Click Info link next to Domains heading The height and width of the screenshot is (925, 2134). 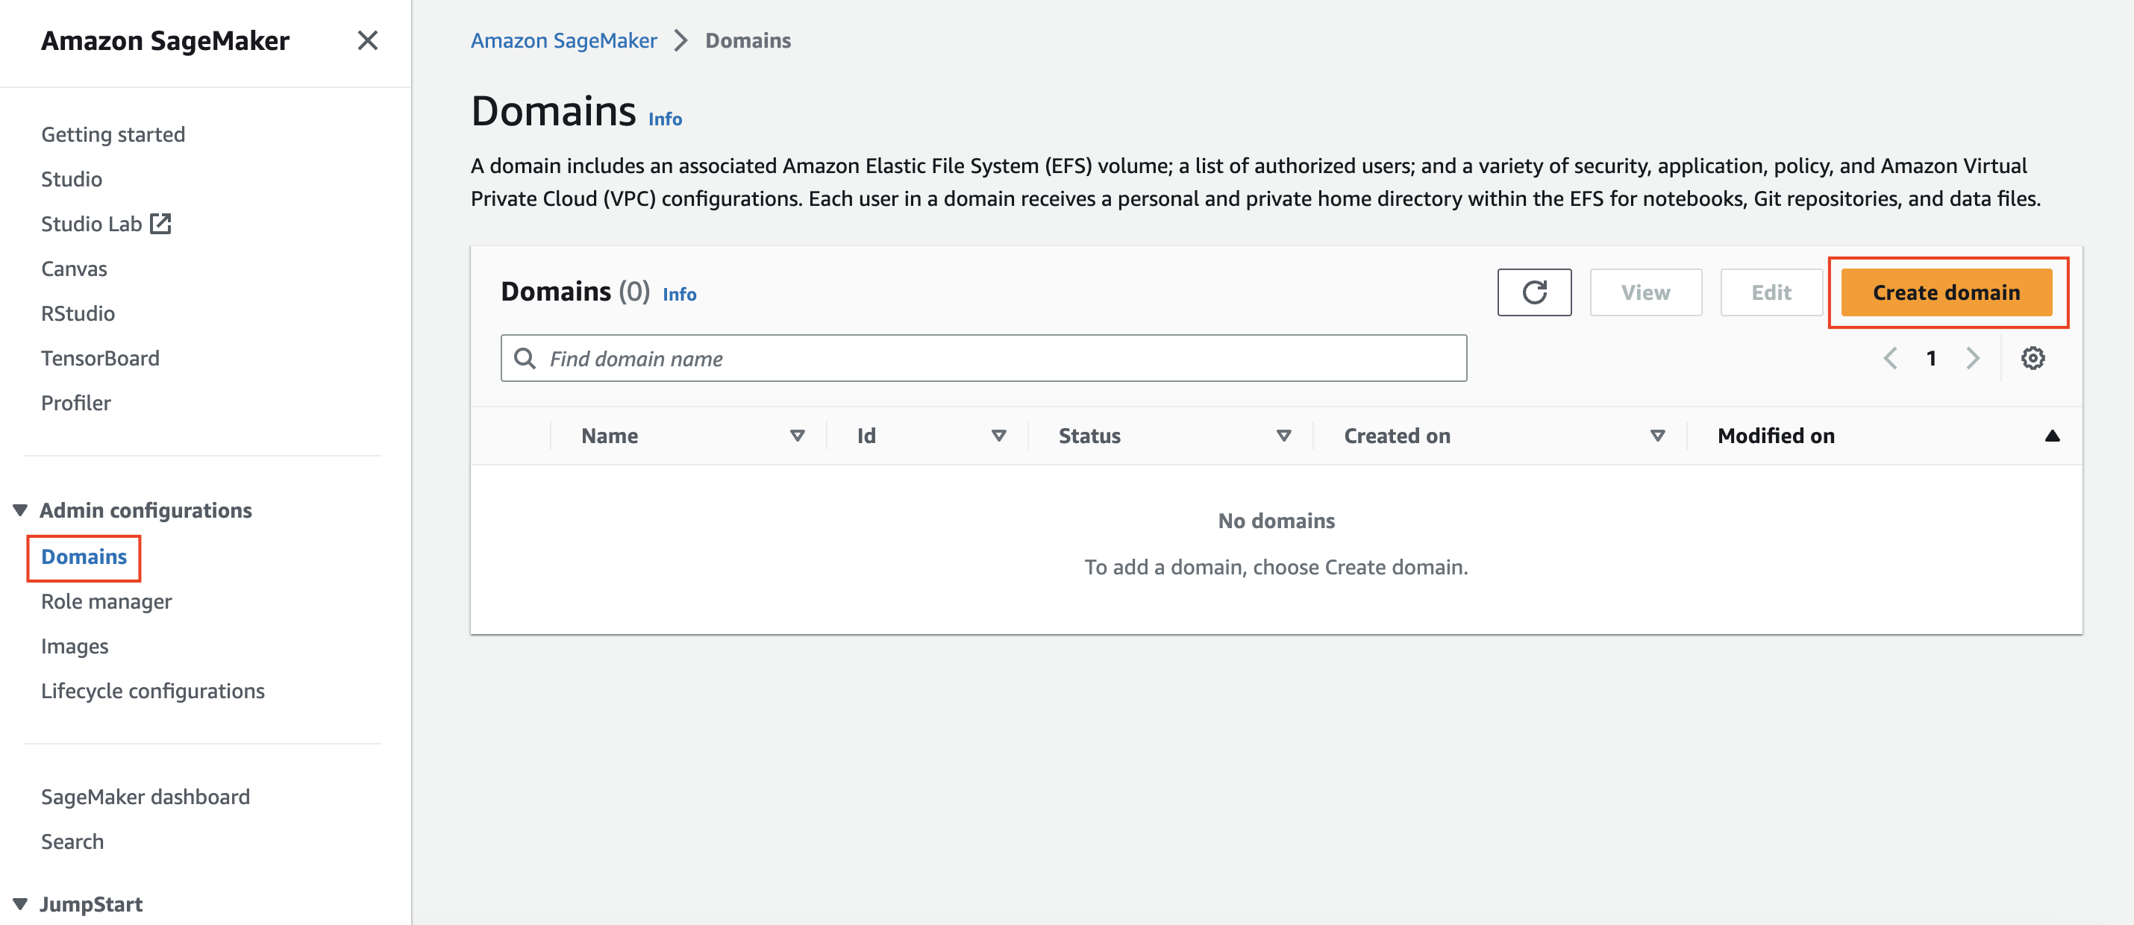point(664,119)
